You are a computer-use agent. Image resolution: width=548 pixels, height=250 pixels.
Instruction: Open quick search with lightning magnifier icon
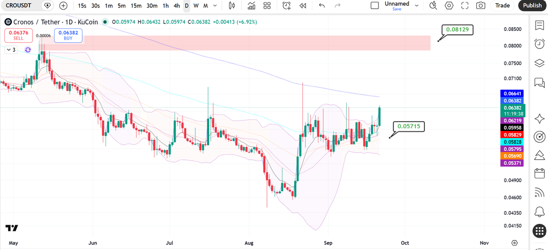(x=433, y=5)
